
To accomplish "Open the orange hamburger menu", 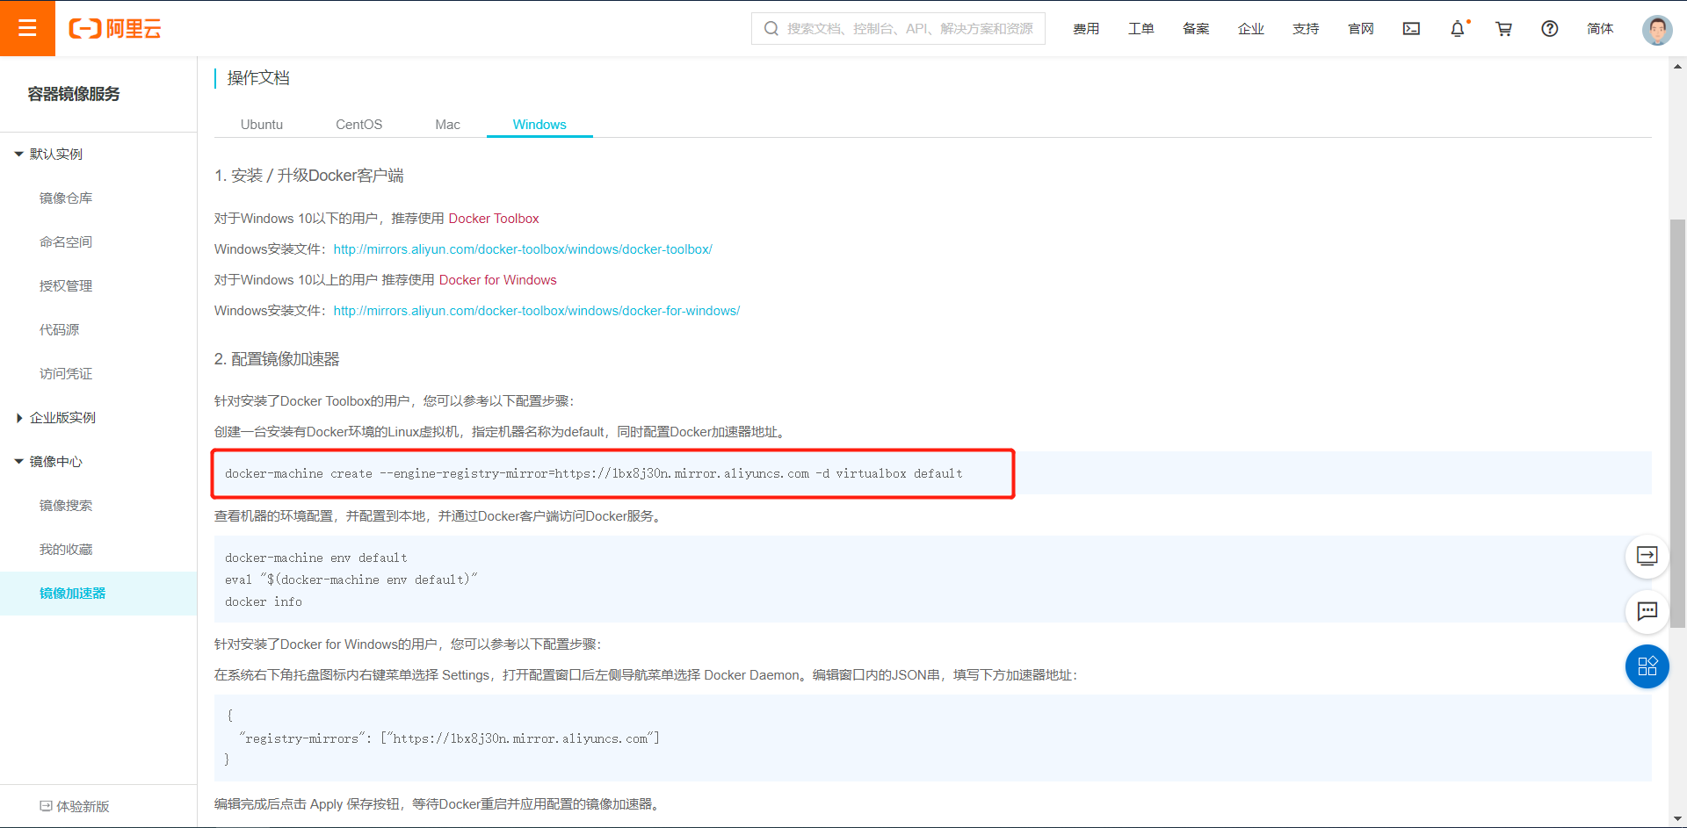I will point(27,28).
